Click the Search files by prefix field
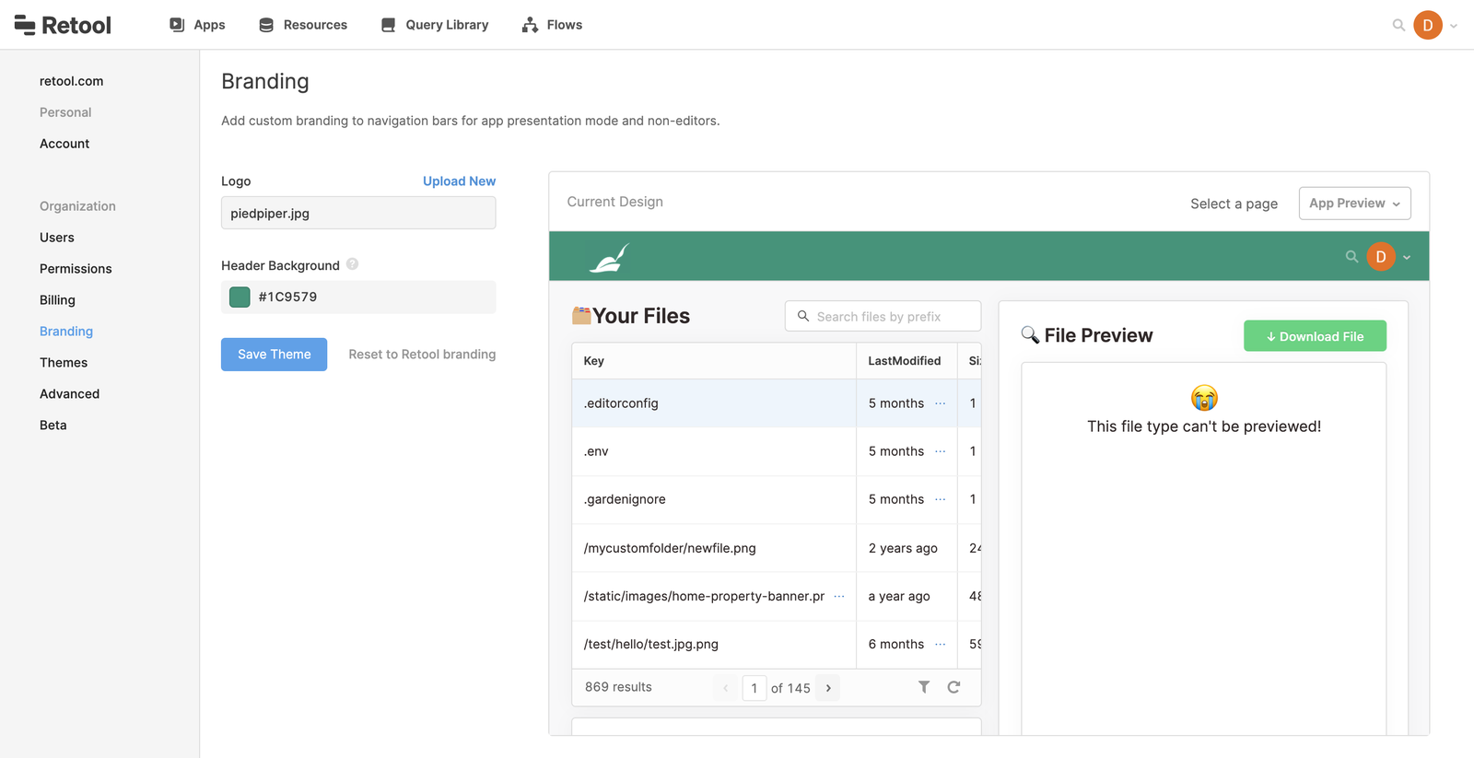This screenshot has width=1474, height=758. tap(883, 316)
